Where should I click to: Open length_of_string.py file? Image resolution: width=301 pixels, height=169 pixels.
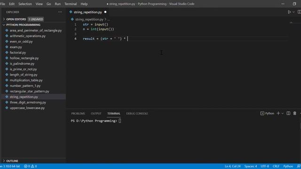point(24,75)
